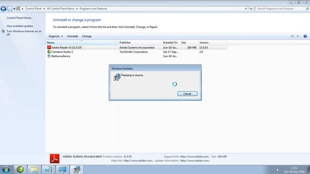Open Turn Windows features on or off
Screen dimensions: 310x174
[24, 33]
